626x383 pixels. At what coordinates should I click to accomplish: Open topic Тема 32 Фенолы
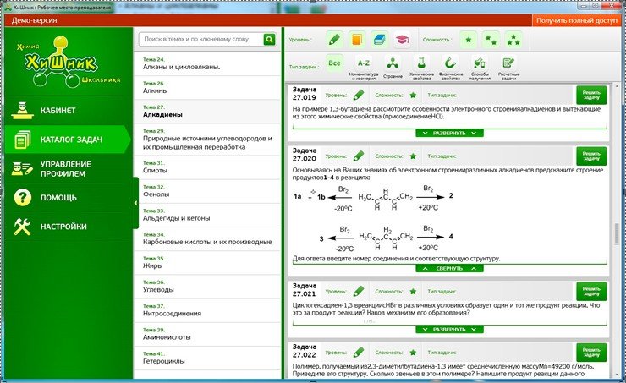point(207,191)
